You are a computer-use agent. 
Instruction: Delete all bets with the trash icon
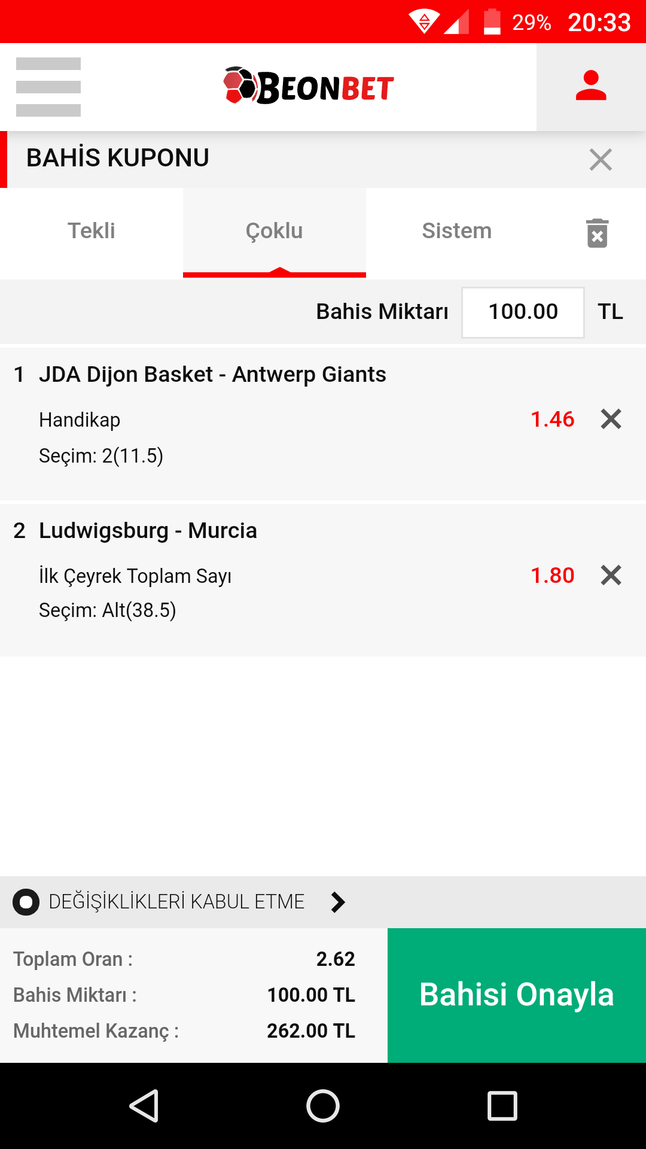[x=597, y=232]
